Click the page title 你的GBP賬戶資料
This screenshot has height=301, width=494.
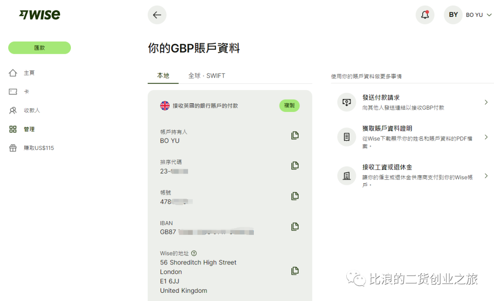point(194,48)
